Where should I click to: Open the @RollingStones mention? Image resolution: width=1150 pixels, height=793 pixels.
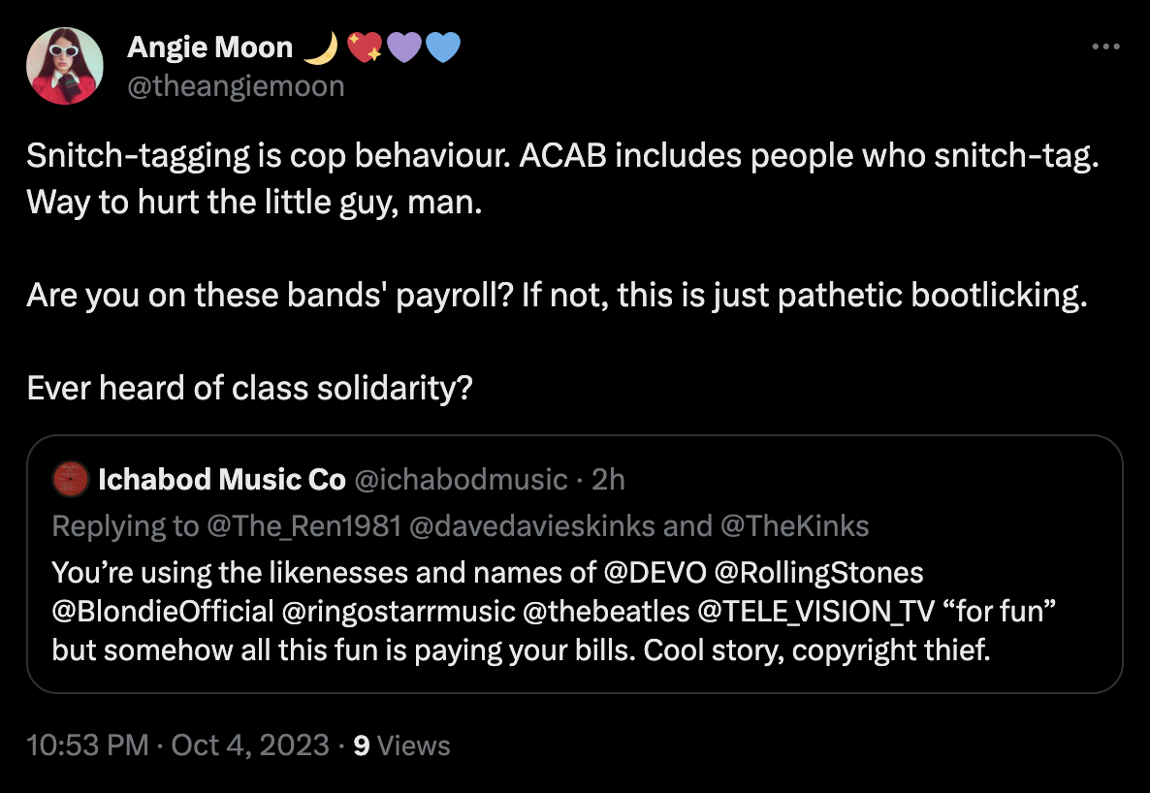818,572
